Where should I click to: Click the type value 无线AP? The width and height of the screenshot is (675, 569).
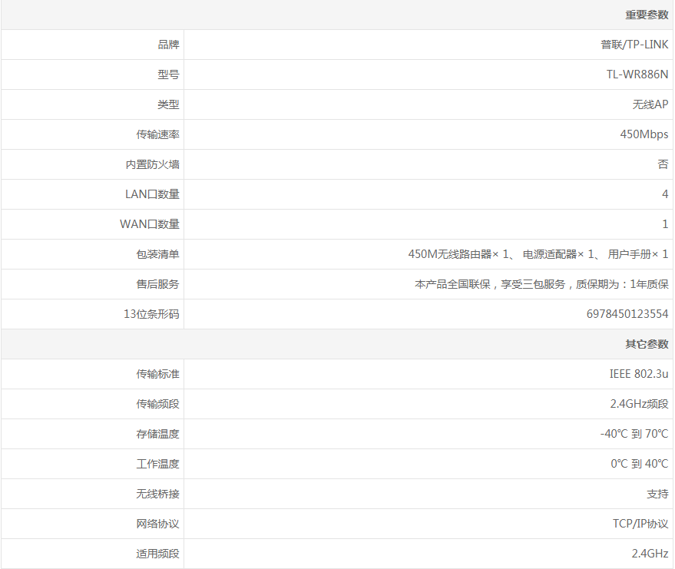tap(650, 104)
